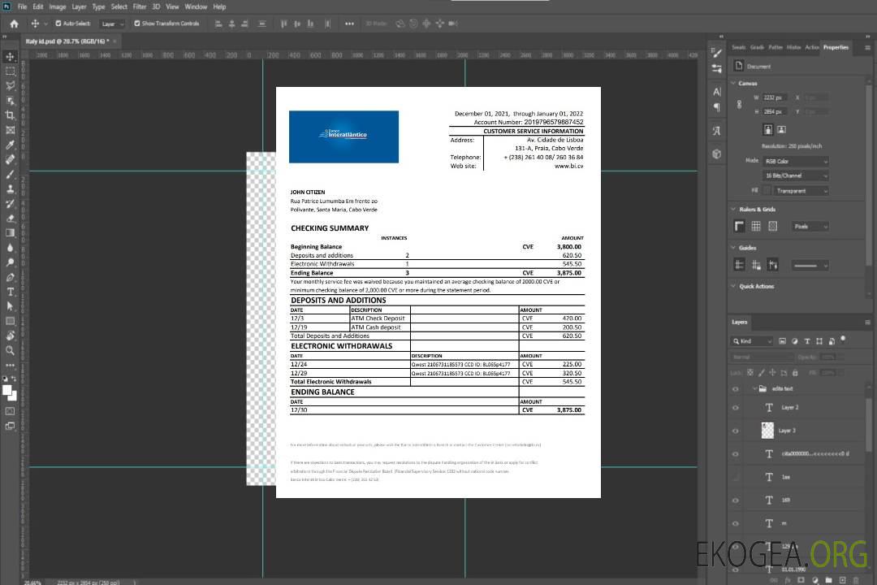Show the hidden '1ee' text layer
The width and height of the screenshot is (877, 585).
[x=736, y=477]
